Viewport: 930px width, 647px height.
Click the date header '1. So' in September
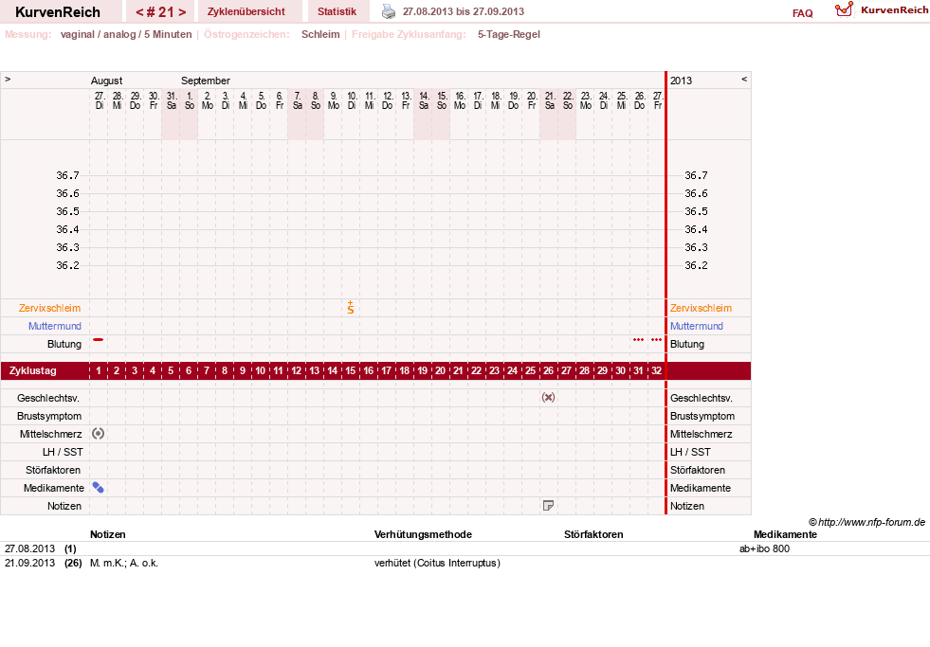(x=190, y=100)
